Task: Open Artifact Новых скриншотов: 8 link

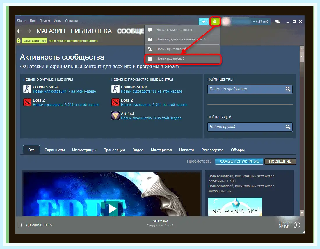Action: [x=151, y=118]
